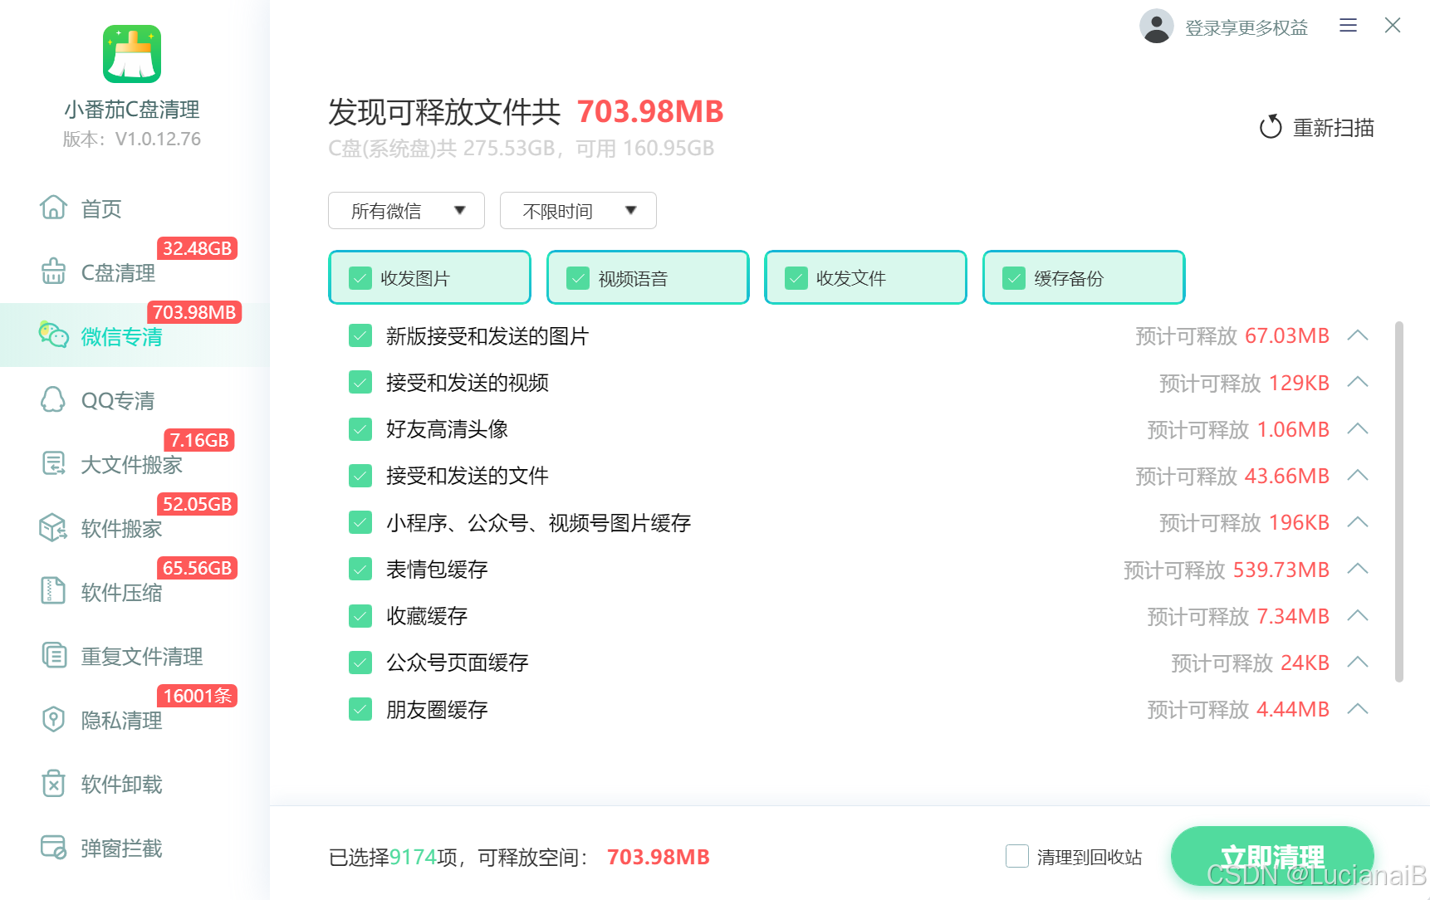Uncheck 表情包缓存 checkbox

(x=360, y=569)
